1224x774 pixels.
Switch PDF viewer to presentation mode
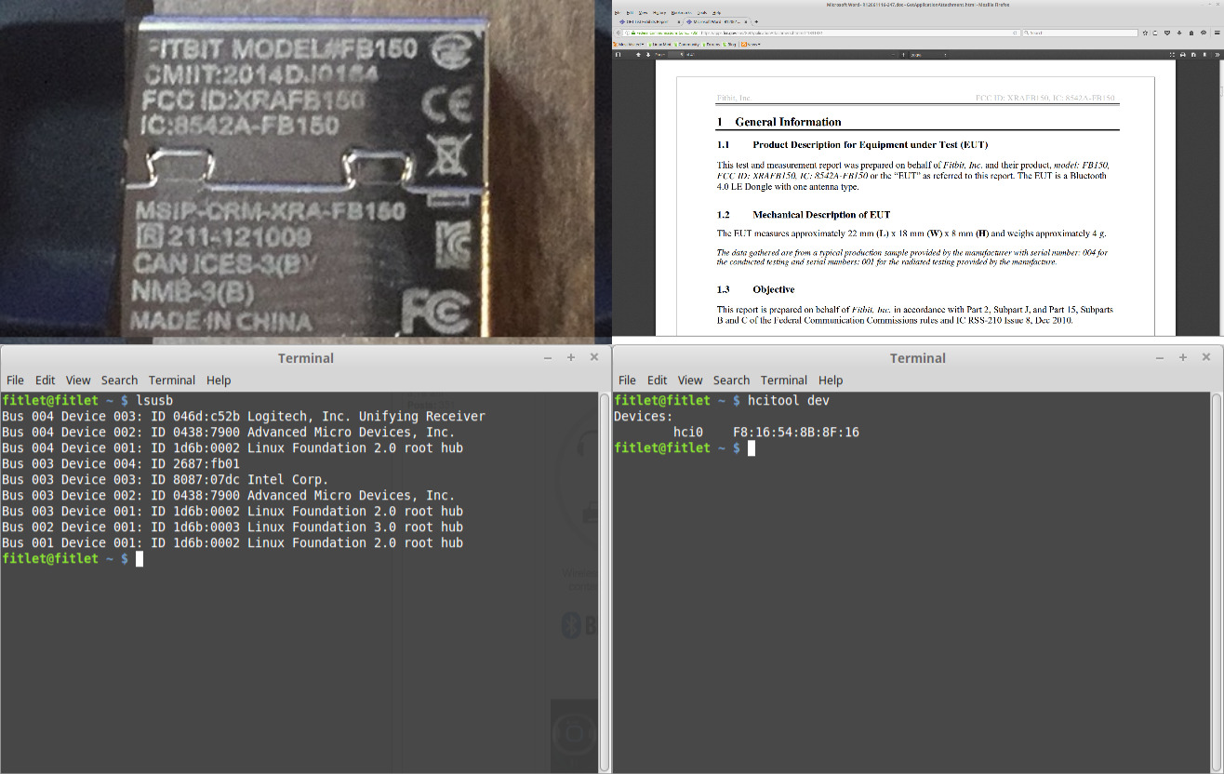(1172, 55)
